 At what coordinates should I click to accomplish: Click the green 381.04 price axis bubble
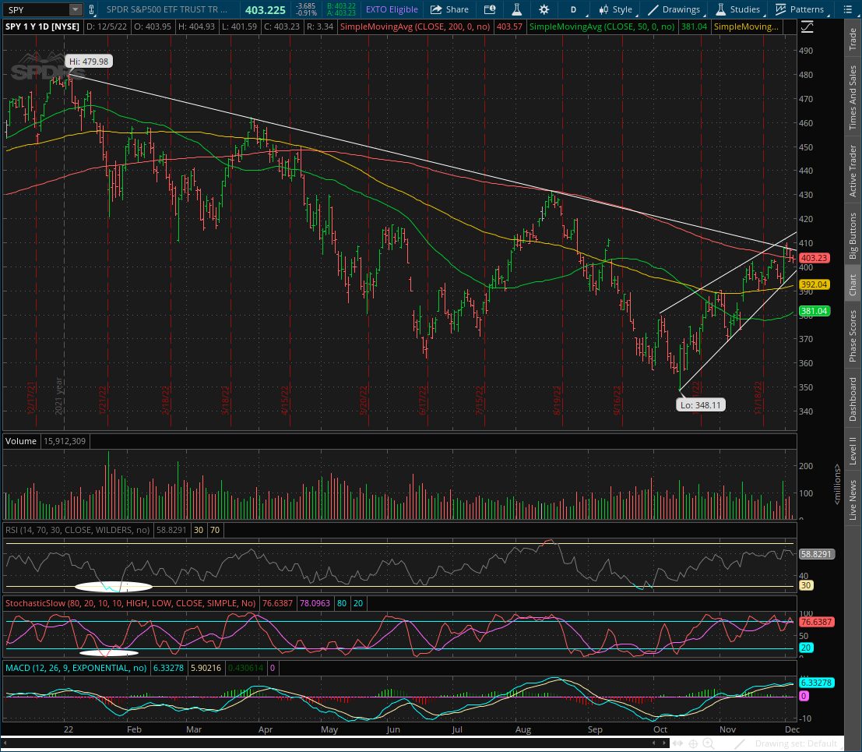click(x=814, y=311)
